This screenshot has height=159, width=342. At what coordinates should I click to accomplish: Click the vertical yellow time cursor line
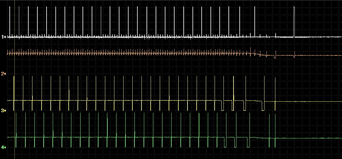coord(15,79)
